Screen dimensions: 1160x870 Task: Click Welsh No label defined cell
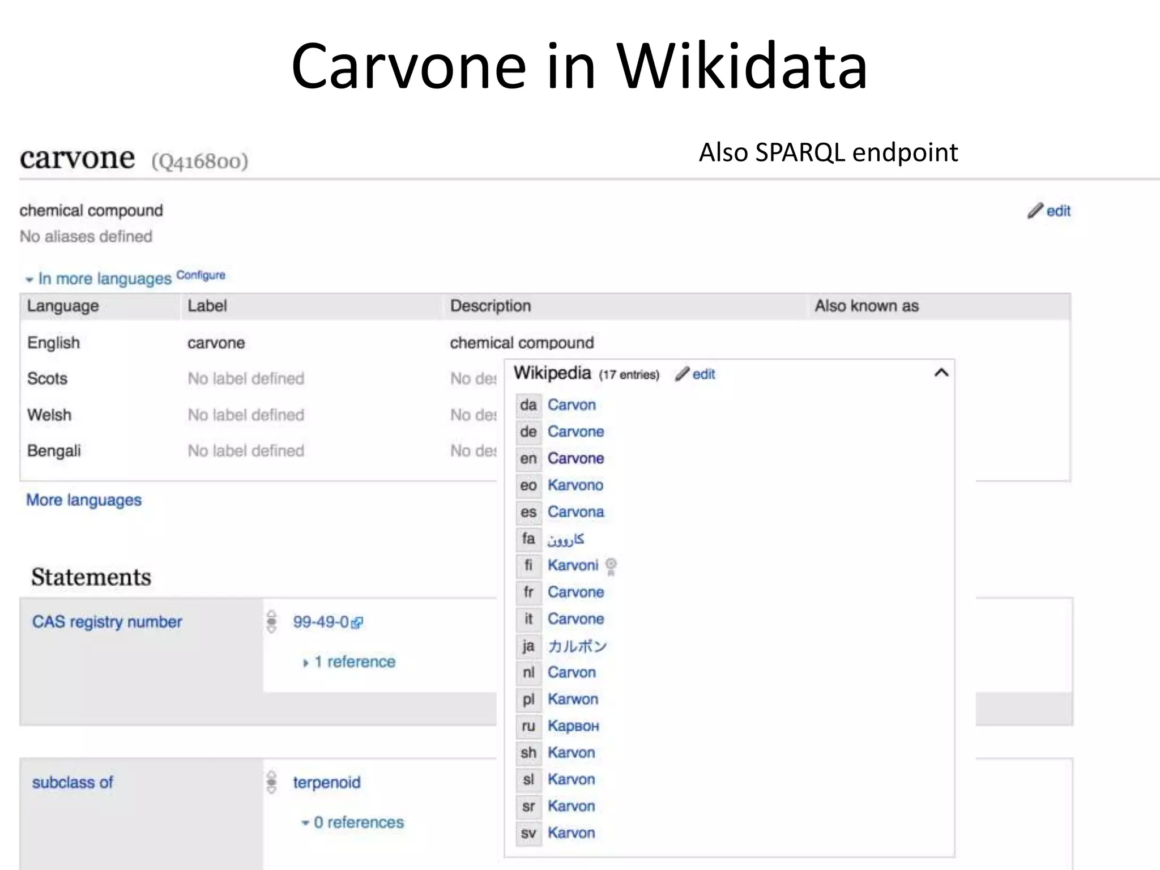pyautogui.click(x=246, y=415)
